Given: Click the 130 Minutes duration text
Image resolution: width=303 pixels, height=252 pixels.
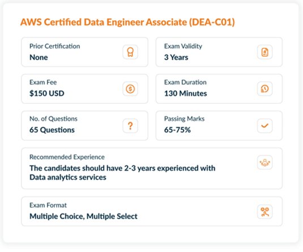Looking at the screenshot, I should click(186, 93).
